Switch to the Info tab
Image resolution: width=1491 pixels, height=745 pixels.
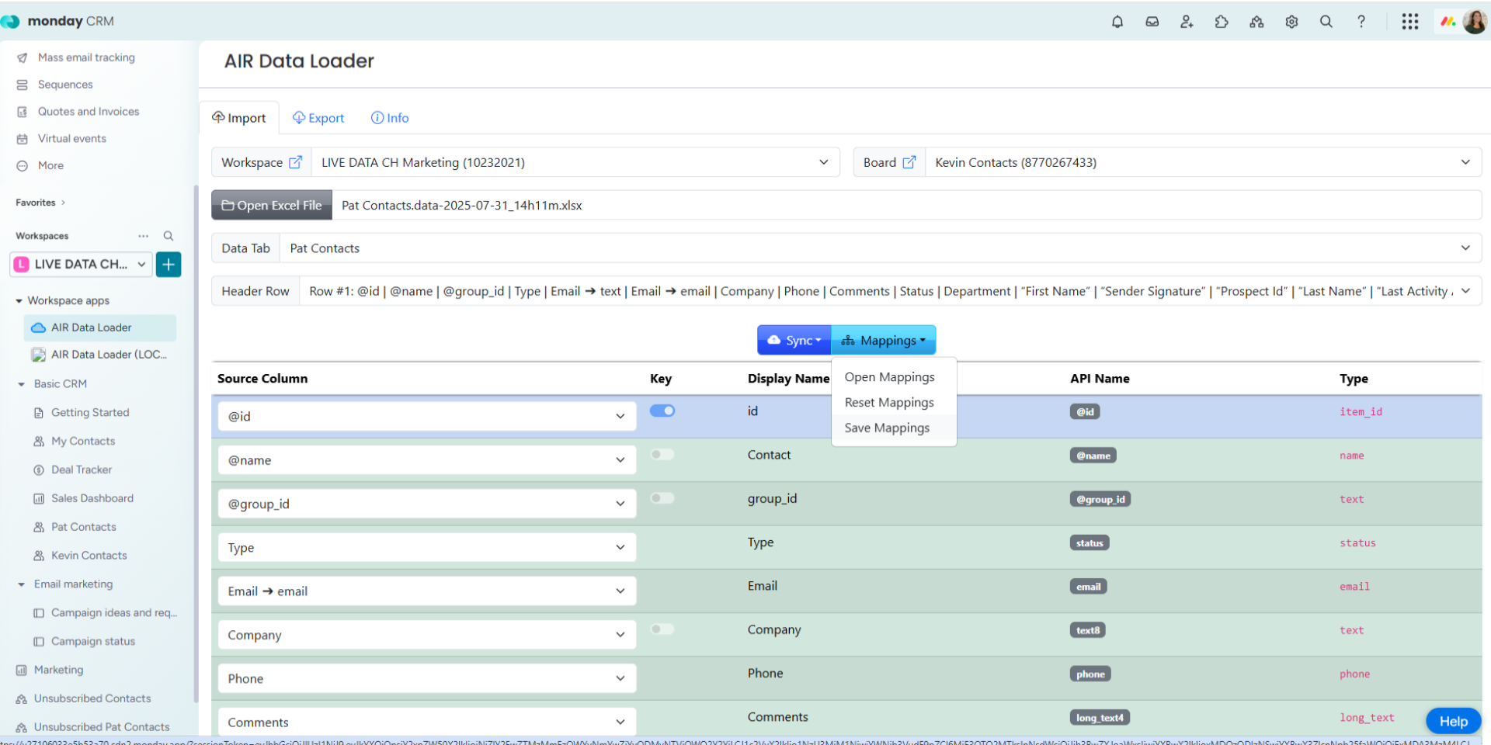pyautogui.click(x=390, y=118)
